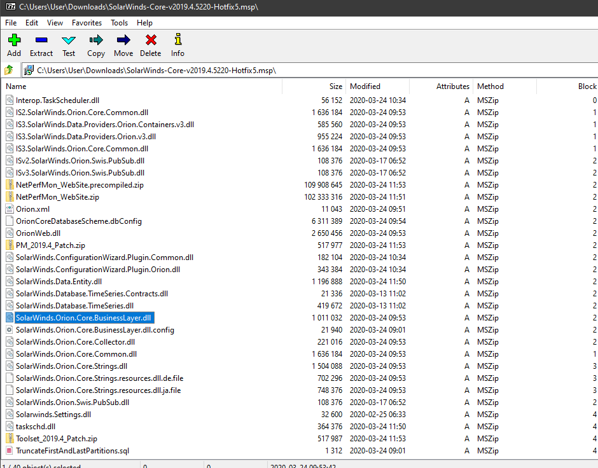Screen dimensions: 598x468
Task: Select NetPerfMon_WebSite.zip in file list
Action: click(x=57, y=197)
